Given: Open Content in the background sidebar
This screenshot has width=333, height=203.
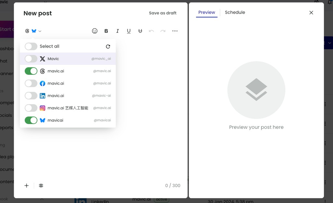Looking at the screenshot, I should tap(7, 182).
